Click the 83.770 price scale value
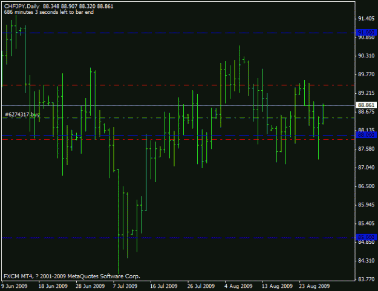The height and width of the screenshot is (291, 378). pyautogui.click(x=366, y=279)
